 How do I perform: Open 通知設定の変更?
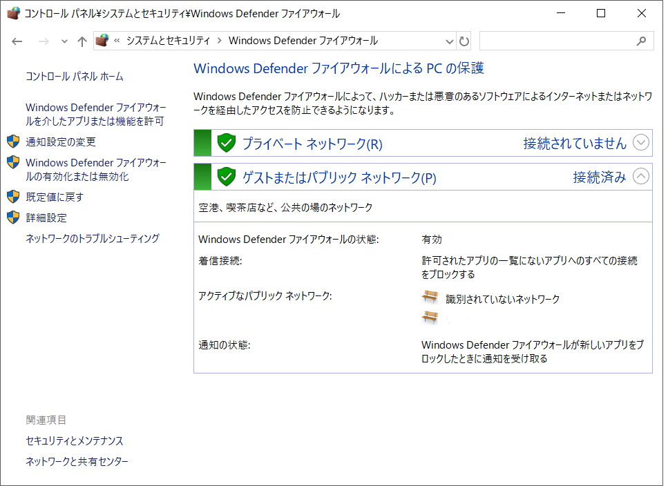click(61, 142)
